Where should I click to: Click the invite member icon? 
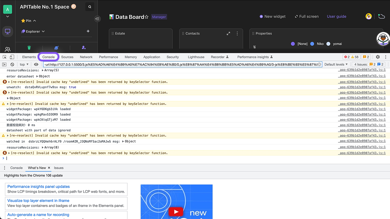click(x=84, y=48)
